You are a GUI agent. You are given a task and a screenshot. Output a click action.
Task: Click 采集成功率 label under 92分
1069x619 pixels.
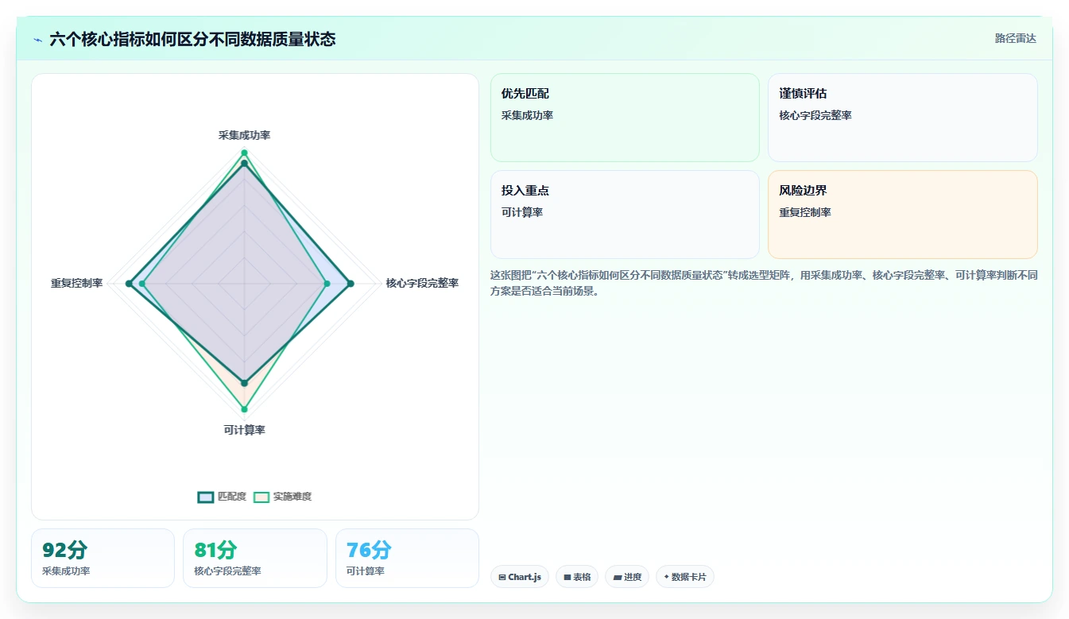(x=66, y=571)
